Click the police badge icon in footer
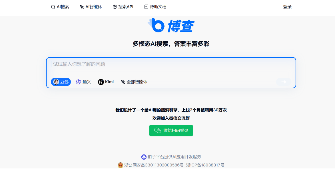 point(121,165)
